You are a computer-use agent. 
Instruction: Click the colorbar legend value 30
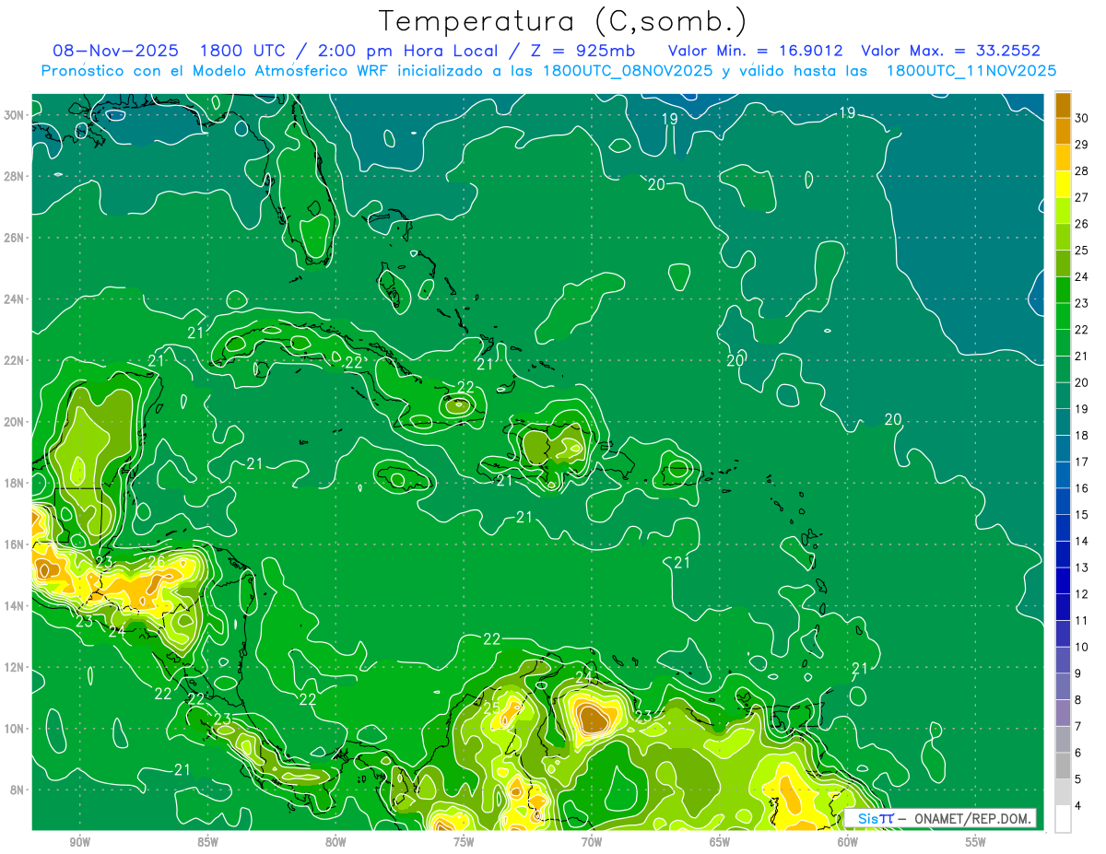(x=1082, y=118)
